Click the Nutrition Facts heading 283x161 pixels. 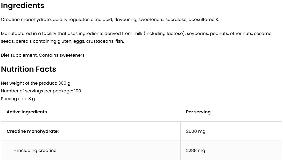click(x=29, y=69)
